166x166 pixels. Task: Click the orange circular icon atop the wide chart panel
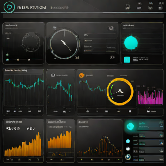pyautogui.click(x=82, y=75)
